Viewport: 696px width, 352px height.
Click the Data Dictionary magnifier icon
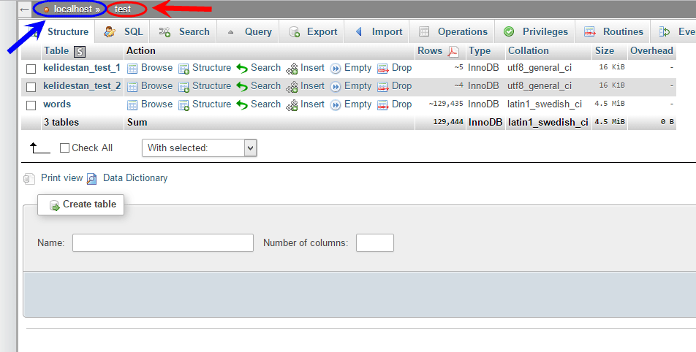(x=92, y=179)
